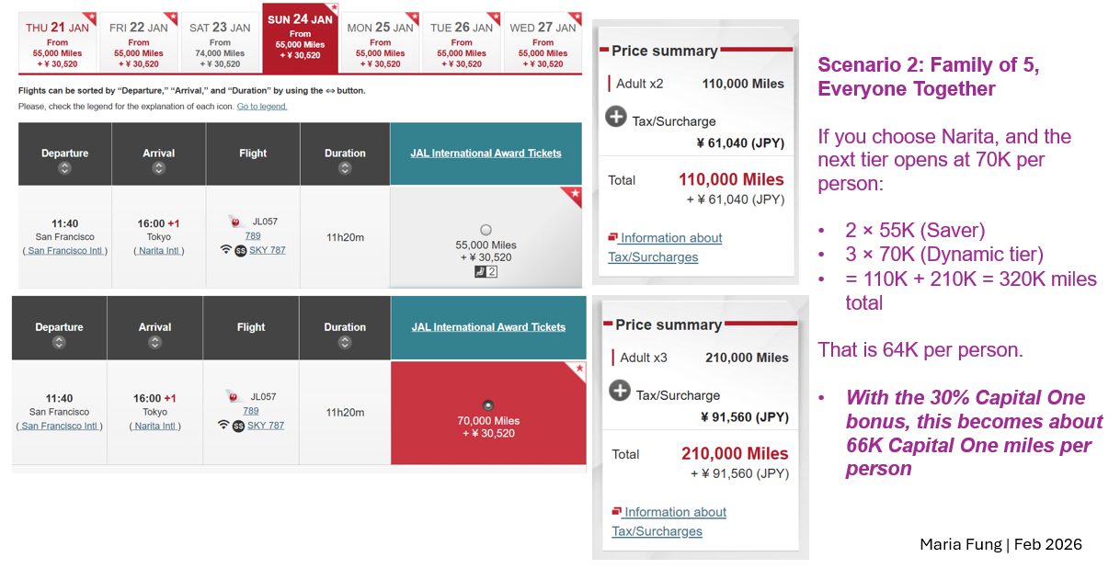Sort the upper table by Duration
Screen dimensions: 1120x569
(345, 168)
